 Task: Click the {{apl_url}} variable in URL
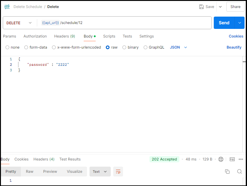(x=50, y=23)
